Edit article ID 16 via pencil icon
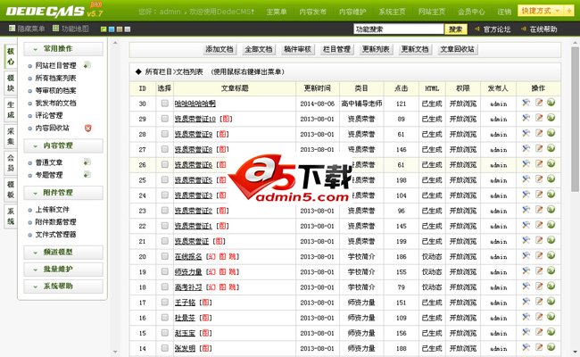 point(539,317)
